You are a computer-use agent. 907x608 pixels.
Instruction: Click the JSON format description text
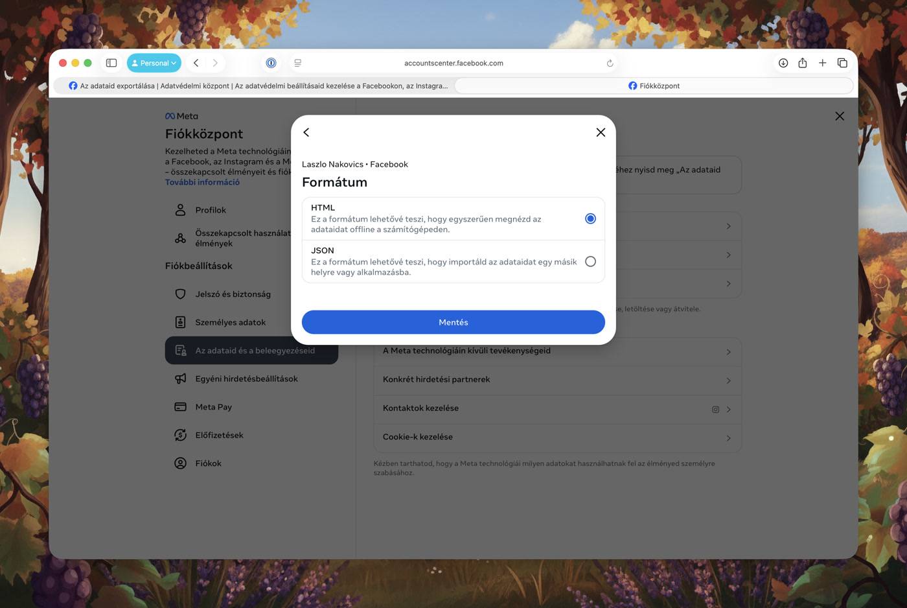pyautogui.click(x=444, y=267)
